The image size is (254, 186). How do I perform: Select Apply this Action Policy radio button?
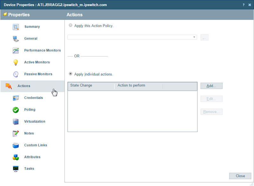pyautogui.click(x=70, y=25)
